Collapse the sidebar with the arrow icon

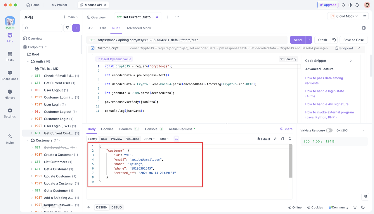point(88,207)
